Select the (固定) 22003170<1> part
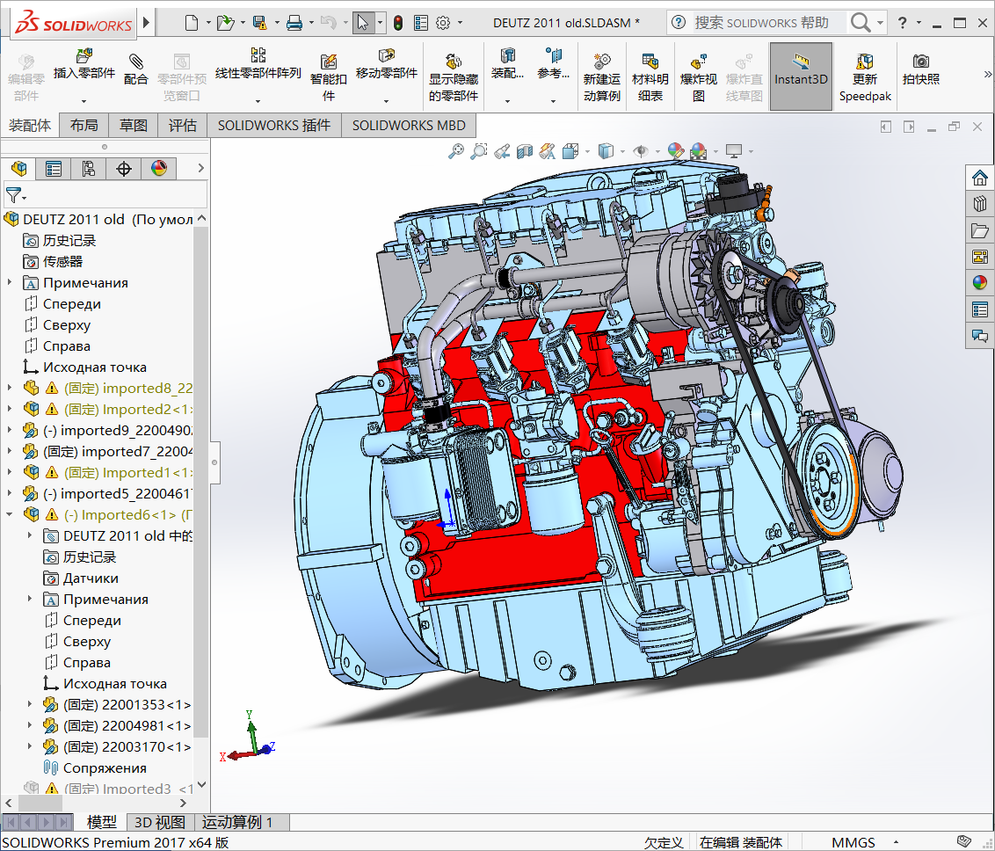This screenshot has height=851, width=995. 127,747
